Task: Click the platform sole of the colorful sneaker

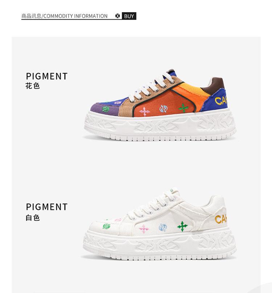Action: (x=160, y=126)
